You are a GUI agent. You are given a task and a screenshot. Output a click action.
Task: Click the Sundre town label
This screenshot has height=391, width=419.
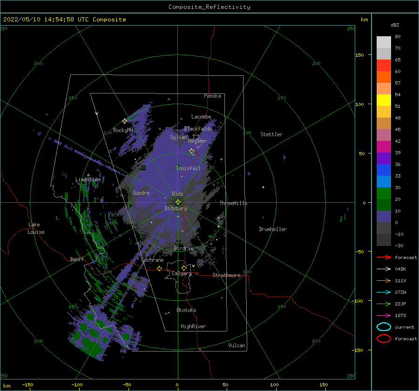pos(141,192)
